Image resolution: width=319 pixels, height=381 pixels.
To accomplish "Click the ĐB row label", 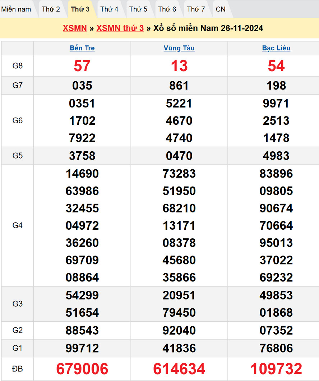I will 17,369.
